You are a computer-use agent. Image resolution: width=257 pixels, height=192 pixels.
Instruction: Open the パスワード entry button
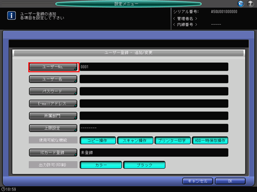53,92
